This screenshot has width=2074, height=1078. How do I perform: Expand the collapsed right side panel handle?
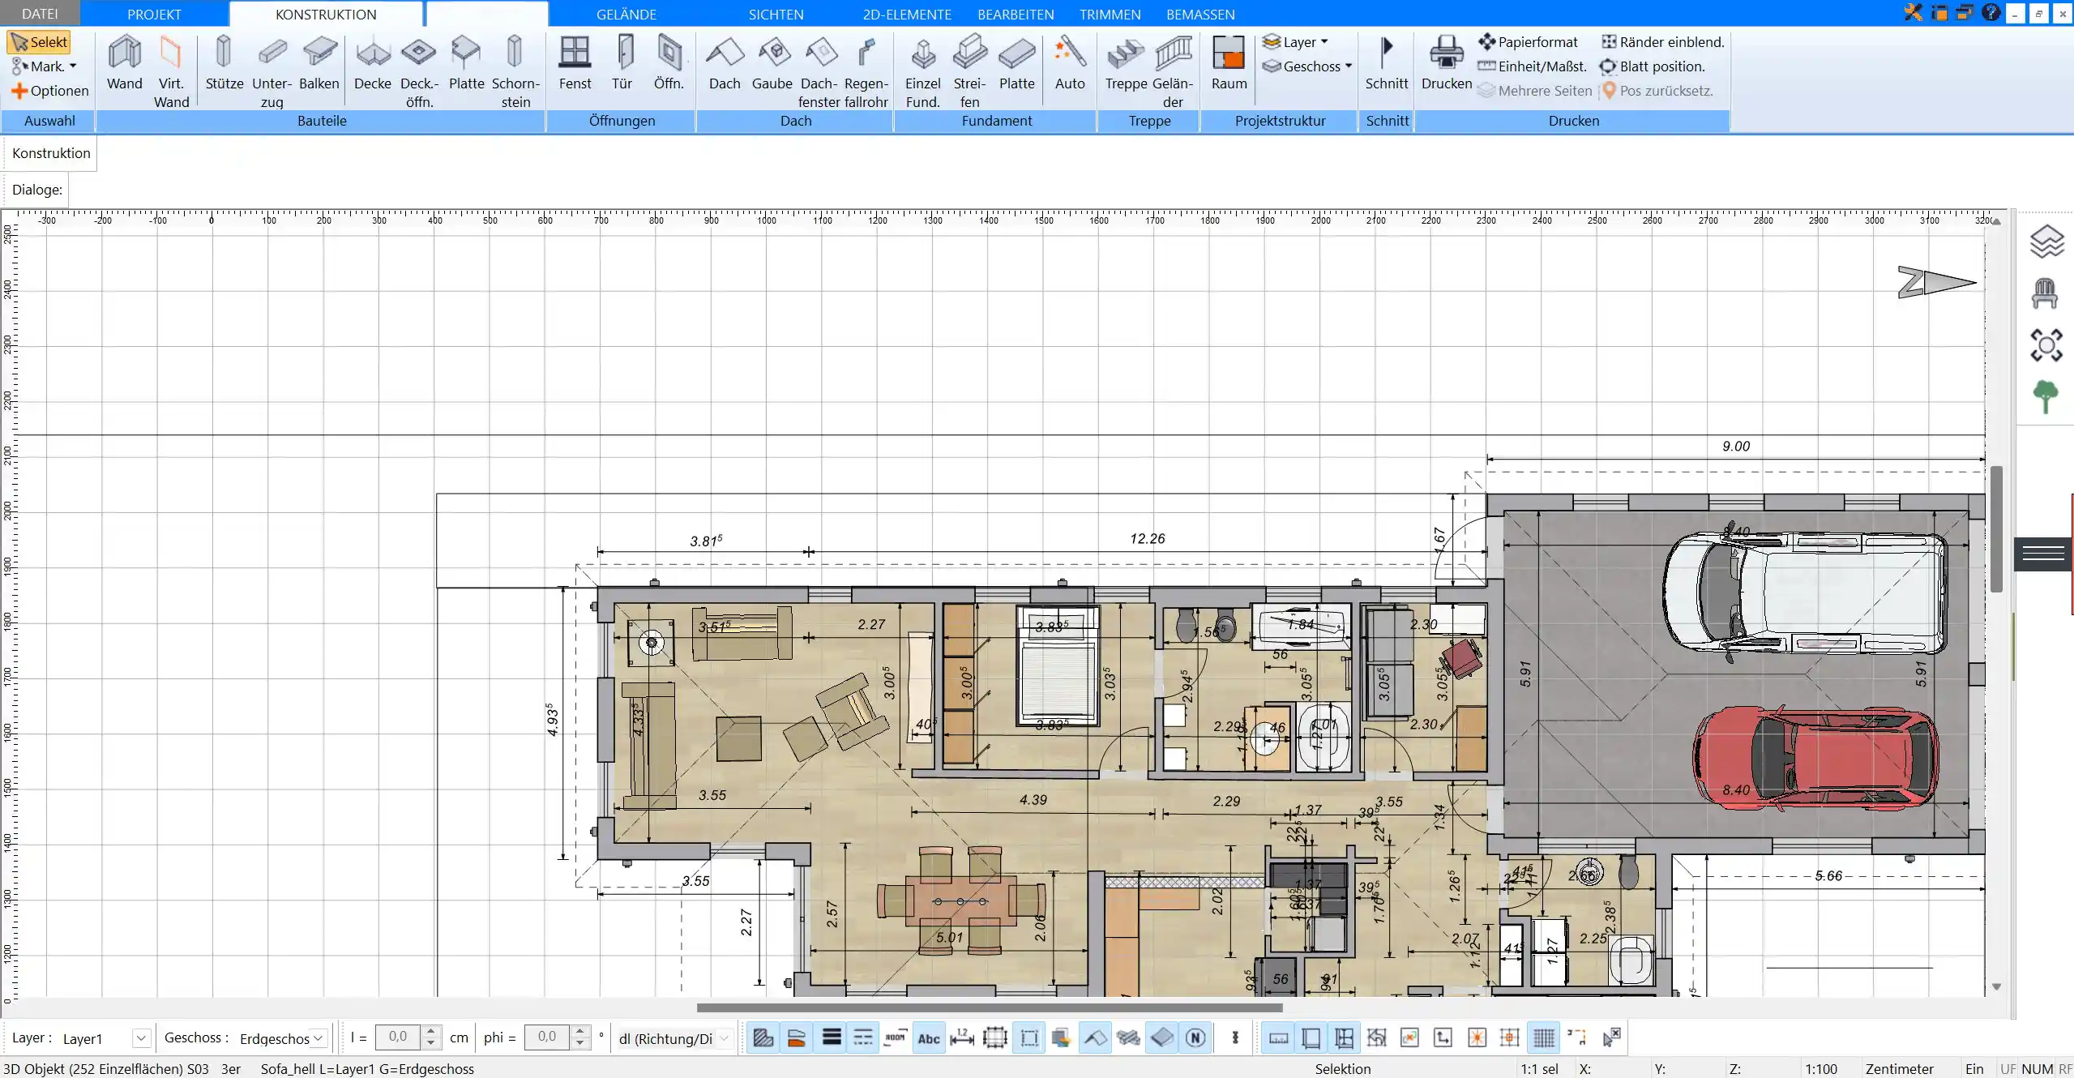(x=2043, y=554)
